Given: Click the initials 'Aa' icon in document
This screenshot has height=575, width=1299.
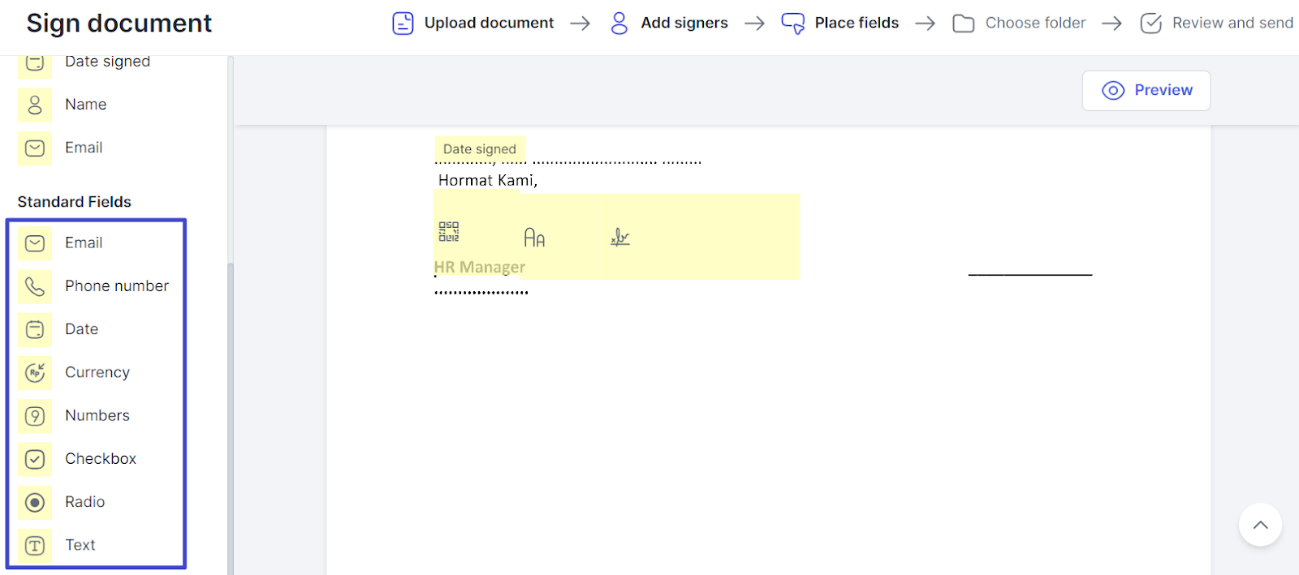Looking at the screenshot, I should [534, 238].
